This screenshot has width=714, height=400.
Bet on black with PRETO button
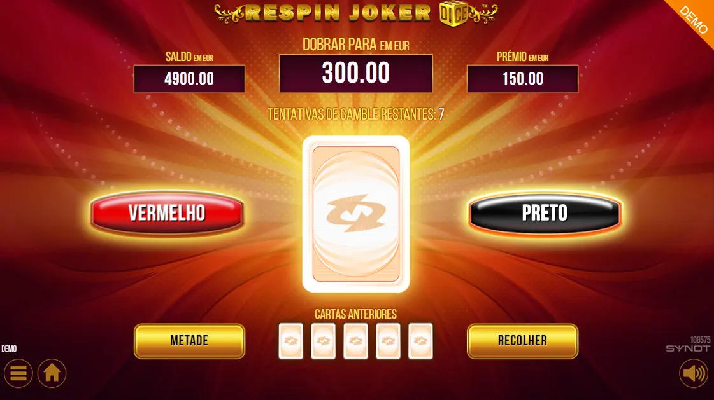coord(545,213)
